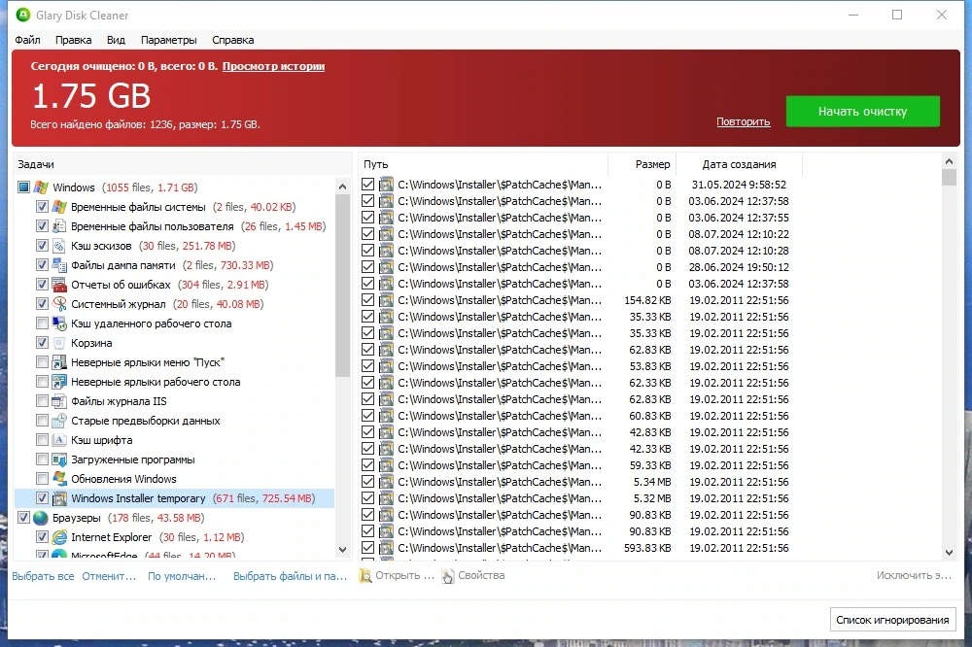Click tasks list scroll down arrow

click(342, 550)
